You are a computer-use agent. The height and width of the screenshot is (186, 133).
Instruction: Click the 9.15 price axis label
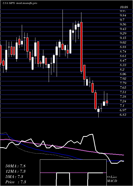[x=123, y=38]
